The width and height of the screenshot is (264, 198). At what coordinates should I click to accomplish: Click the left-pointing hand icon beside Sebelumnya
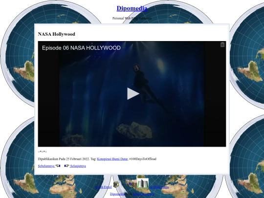pyautogui.click(x=58, y=166)
